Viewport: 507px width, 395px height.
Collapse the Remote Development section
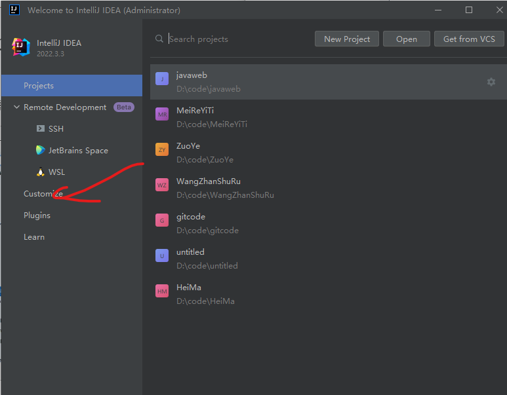[x=16, y=107]
